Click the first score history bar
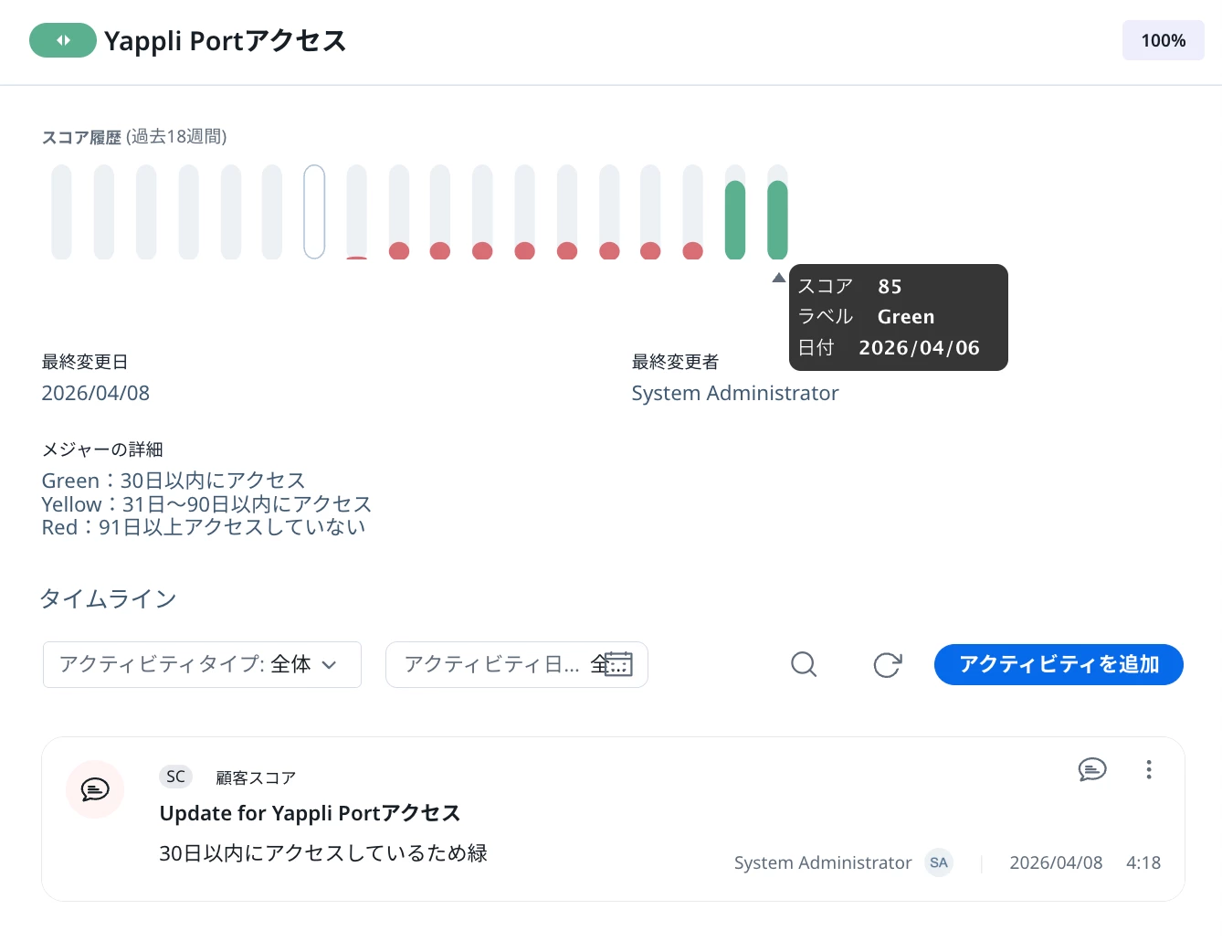 61,212
